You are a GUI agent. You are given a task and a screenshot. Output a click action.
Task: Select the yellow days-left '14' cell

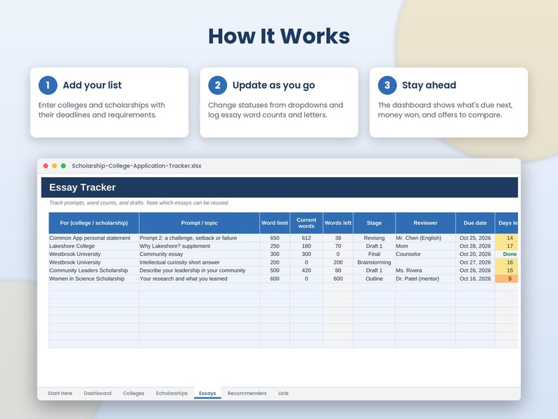pos(507,238)
